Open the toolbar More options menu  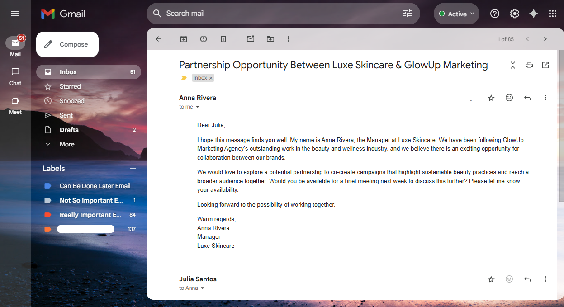pyautogui.click(x=289, y=39)
